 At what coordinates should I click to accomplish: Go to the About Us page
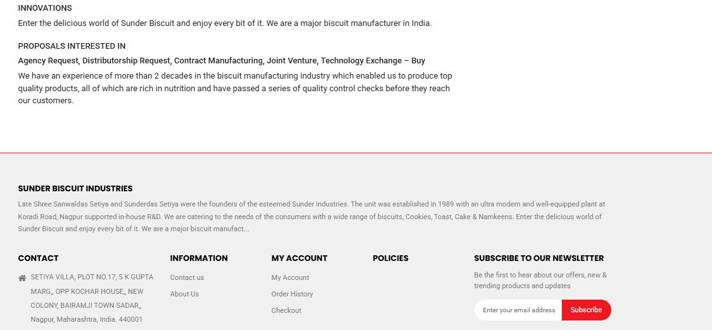coord(184,294)
